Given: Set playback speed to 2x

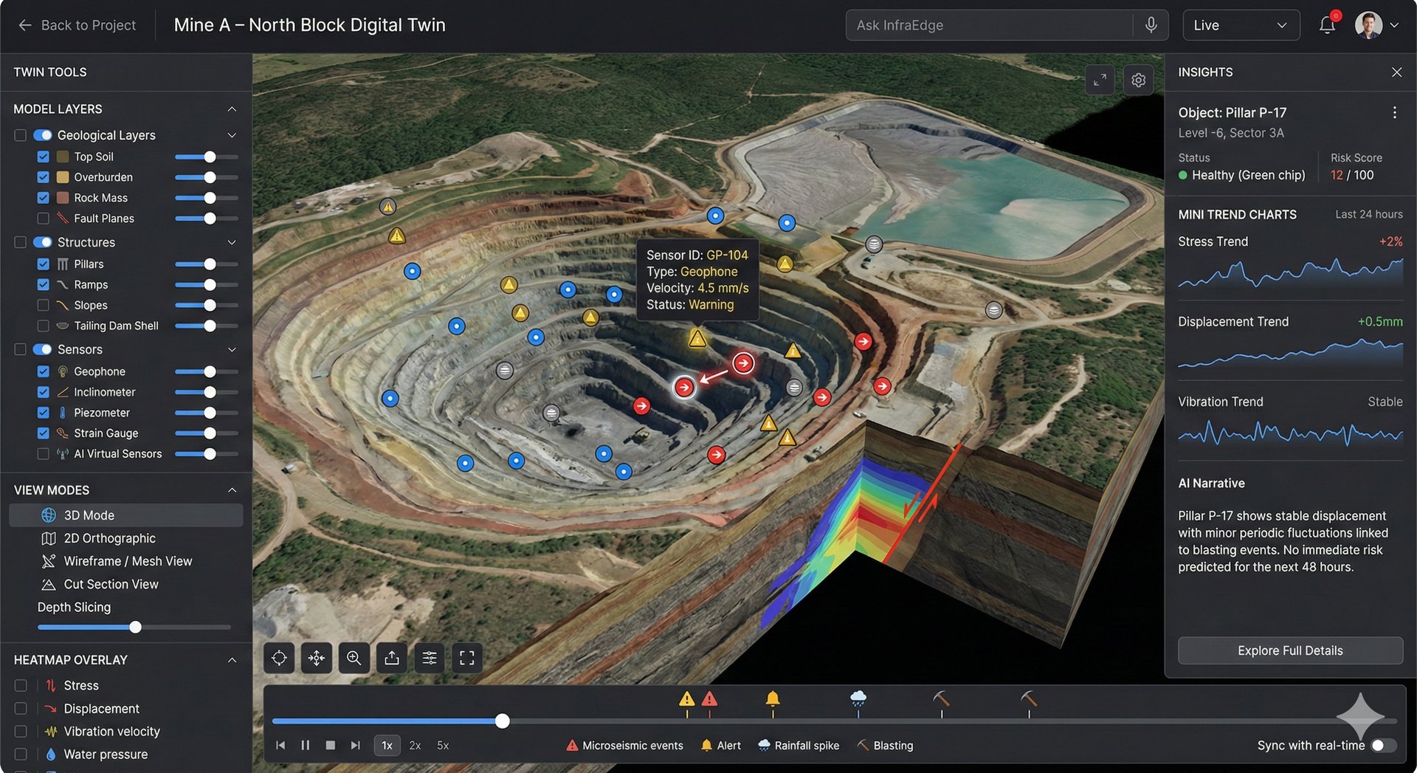Looking at the screenshot, I should tap(415, 746).
